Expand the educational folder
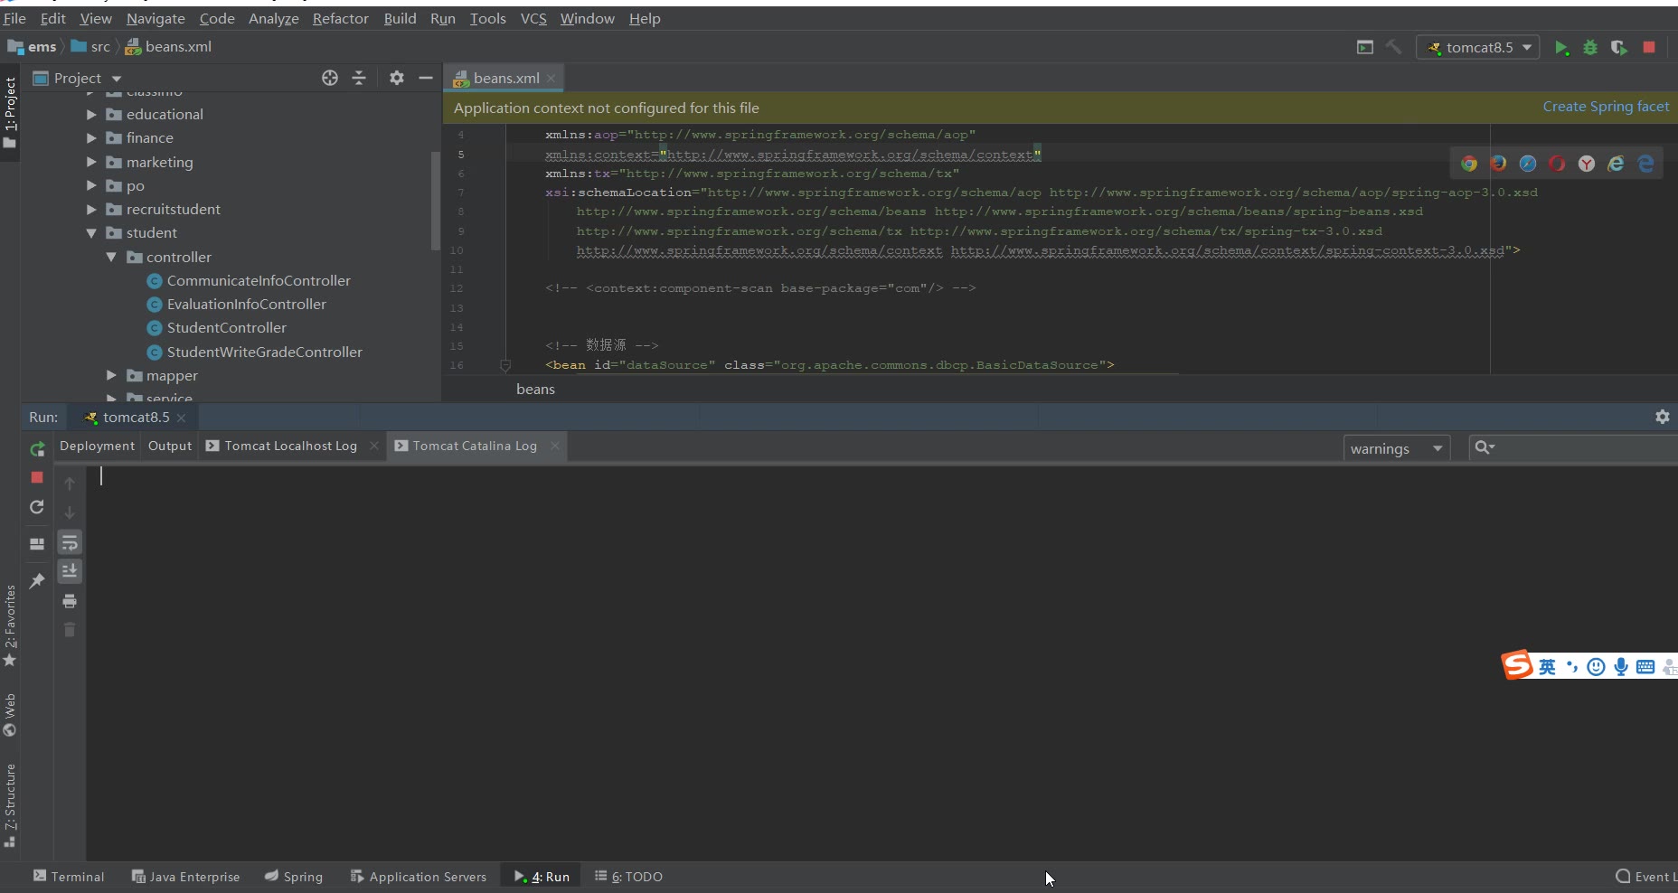This screenshot has height=893, width=1678. (91, 115)
